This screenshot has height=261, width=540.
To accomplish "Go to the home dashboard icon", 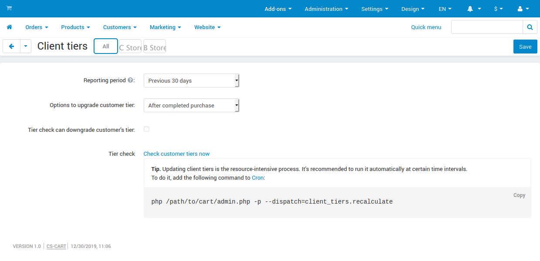I will pyautogui.click(x=9, y=27).
